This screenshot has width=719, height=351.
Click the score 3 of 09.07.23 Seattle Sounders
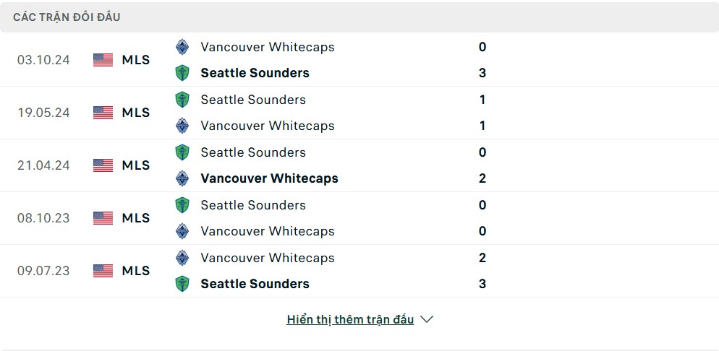point(482,284)
